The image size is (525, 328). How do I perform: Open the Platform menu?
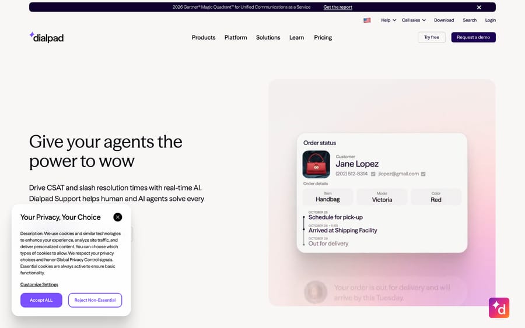[x=236, y=37]
